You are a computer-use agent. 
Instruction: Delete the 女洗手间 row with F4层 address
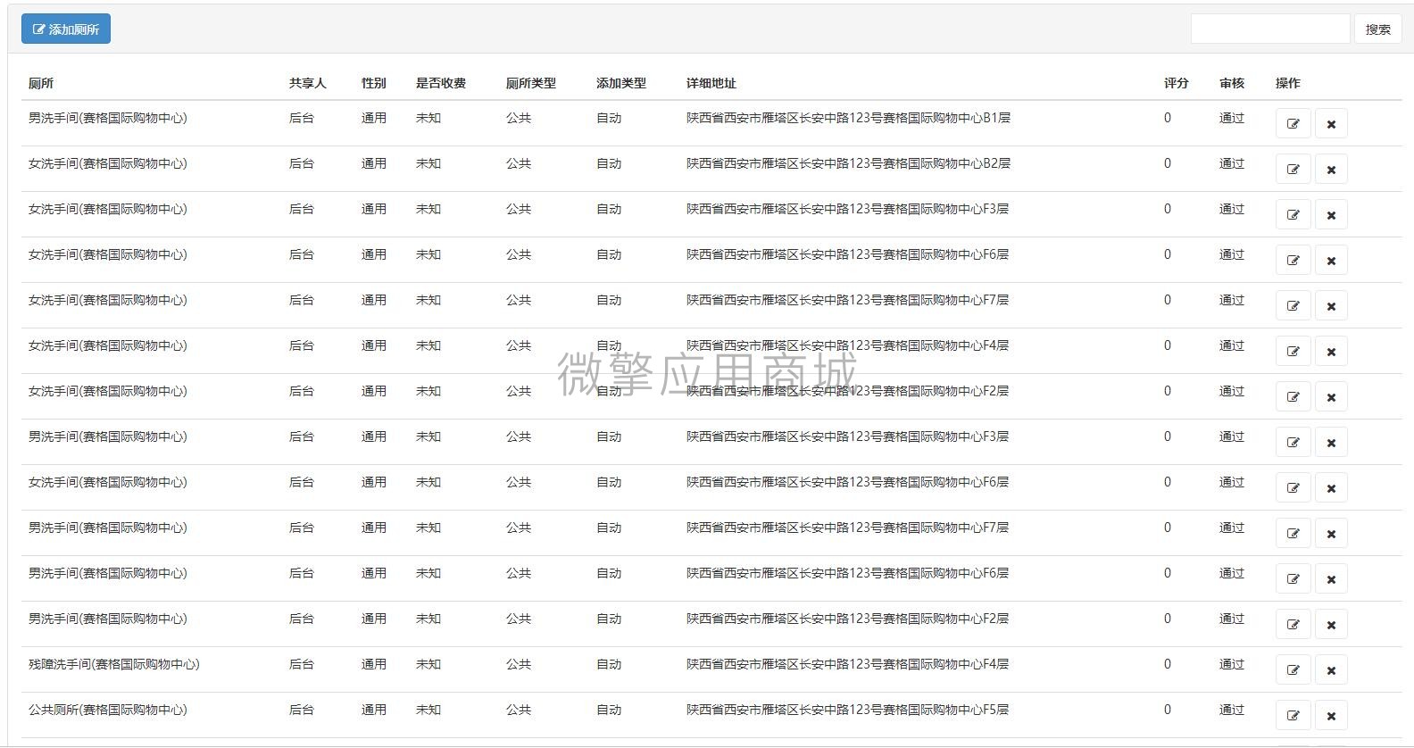[1331, 352]
